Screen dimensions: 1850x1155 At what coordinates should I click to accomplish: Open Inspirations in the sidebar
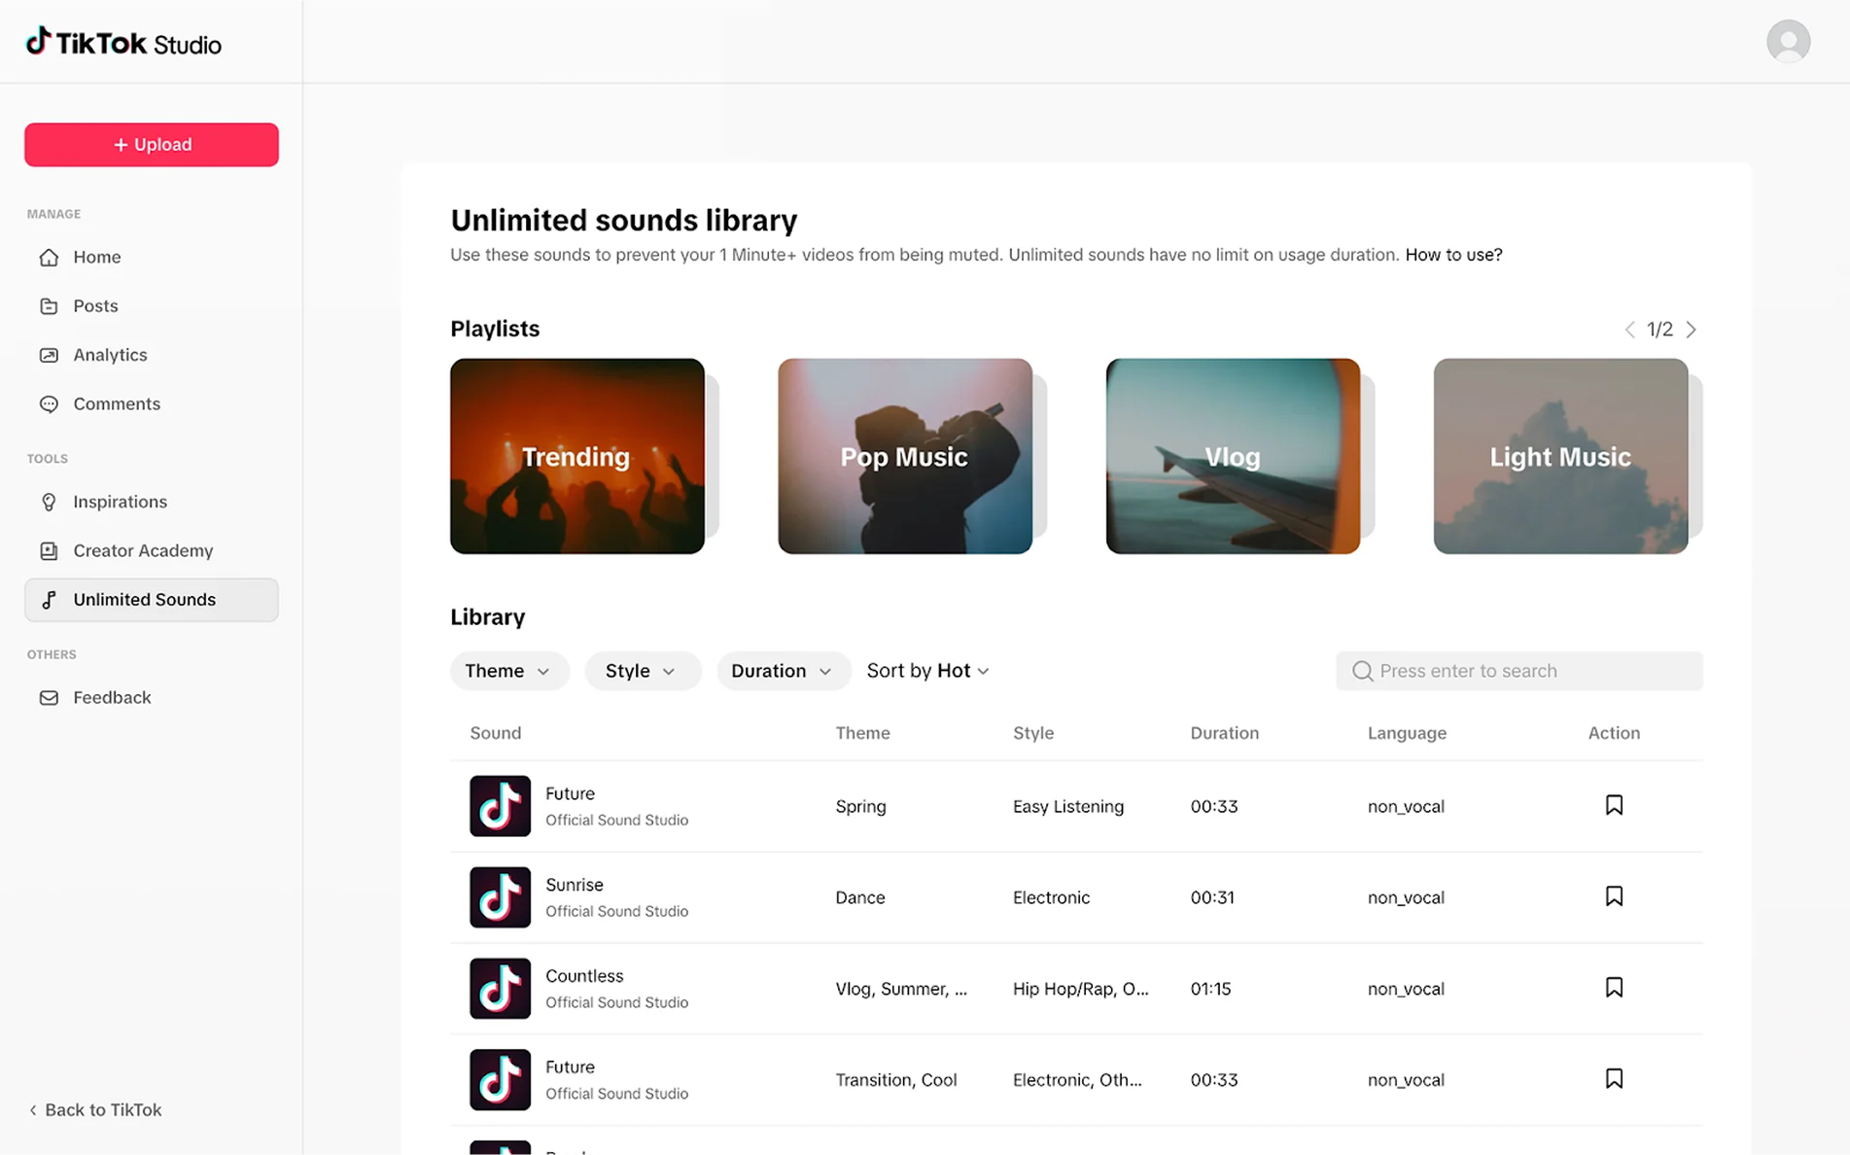[x=152, y=502]
